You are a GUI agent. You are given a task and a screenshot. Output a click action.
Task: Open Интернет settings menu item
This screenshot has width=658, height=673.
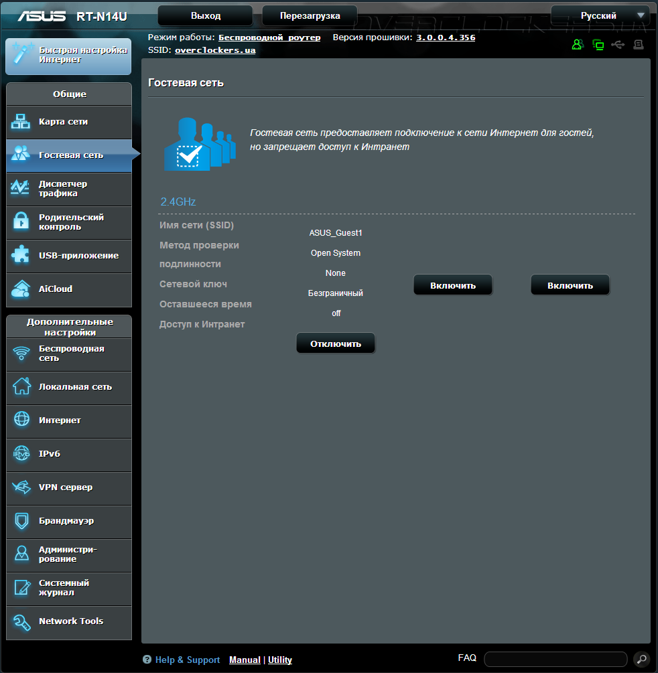point(69,421)
